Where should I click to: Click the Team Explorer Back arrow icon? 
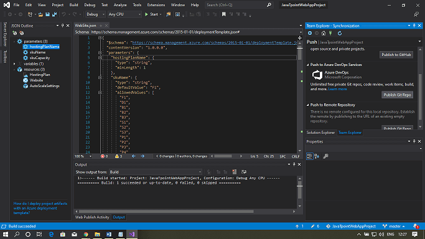click(310, 33)
